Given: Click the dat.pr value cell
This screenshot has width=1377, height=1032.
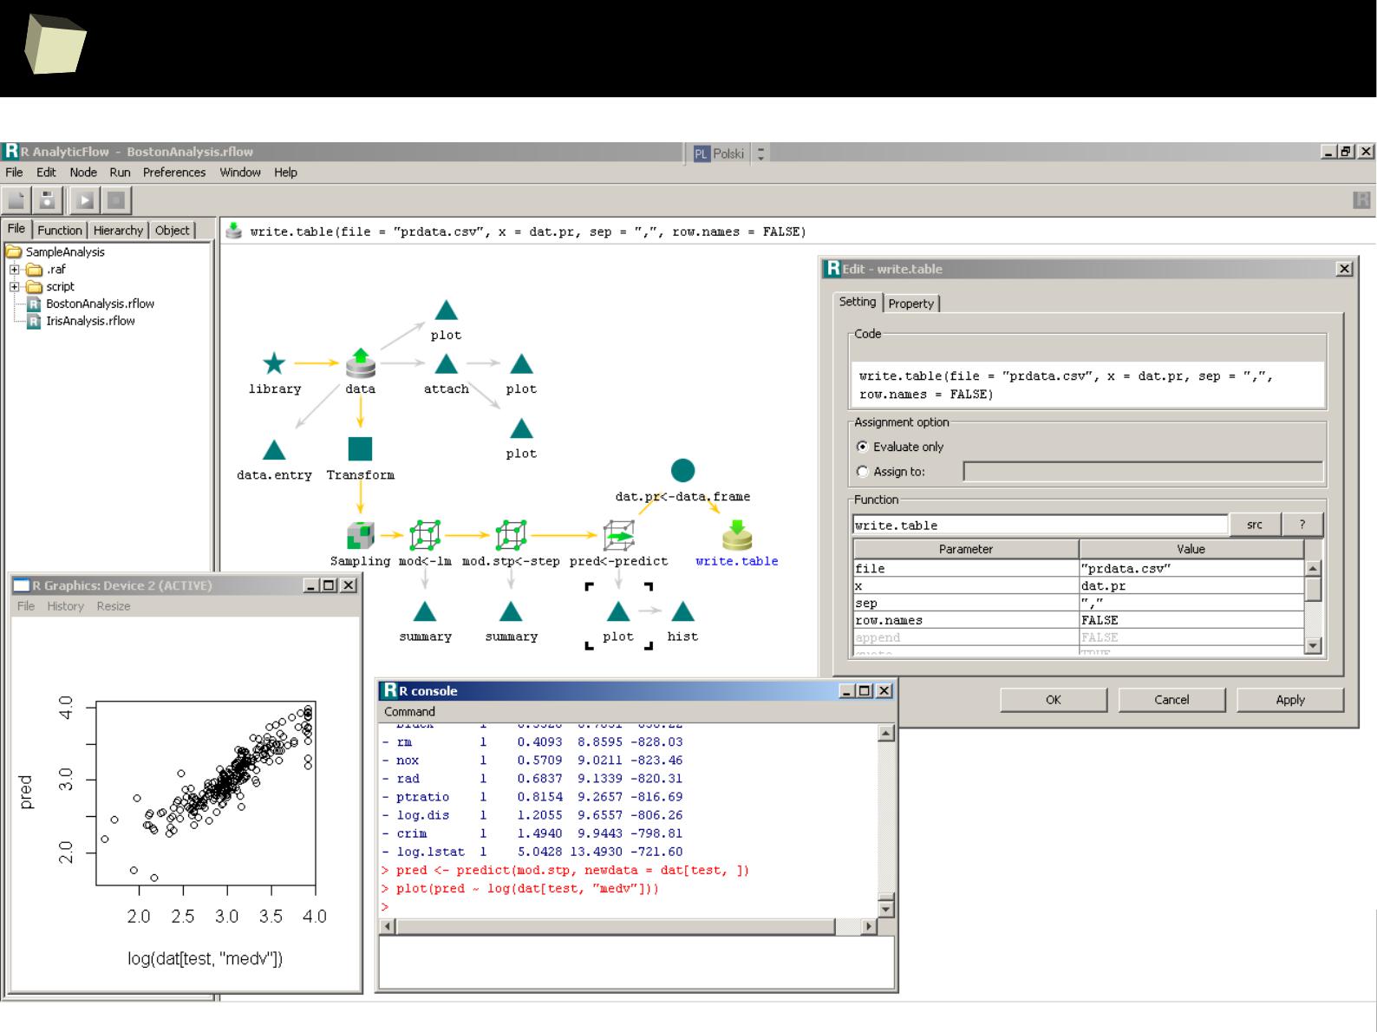Looking at the screenshot, I should (1191, 586).
